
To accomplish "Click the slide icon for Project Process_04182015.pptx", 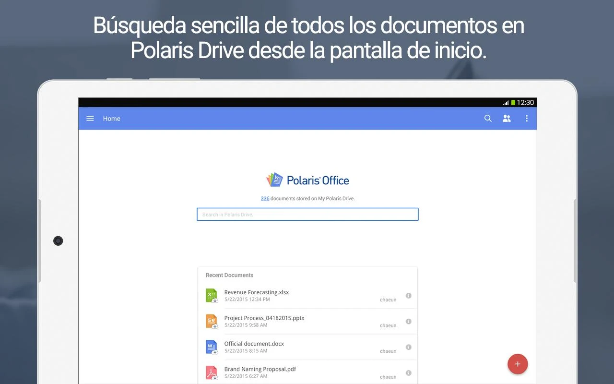I will coord(212,321).
